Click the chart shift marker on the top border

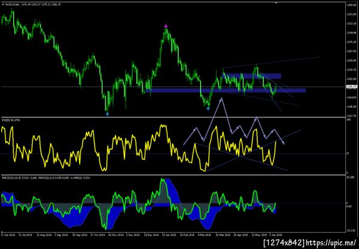[x=276, y=3]
